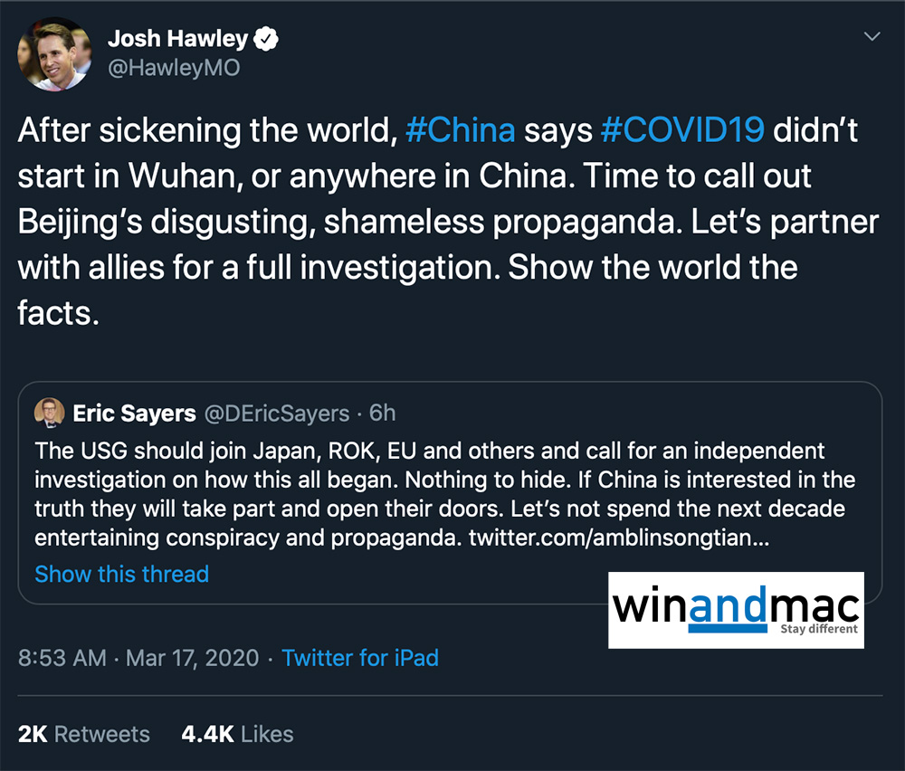The height and width of the screenshot is (771, 905).
Task: Open the @HawleyMO handle
Action: point(175,68)
